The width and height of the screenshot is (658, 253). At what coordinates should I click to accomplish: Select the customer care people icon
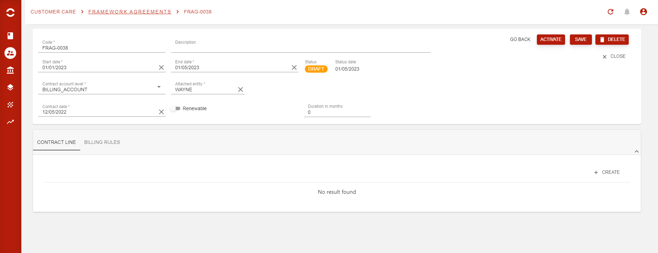coord(10,53)
